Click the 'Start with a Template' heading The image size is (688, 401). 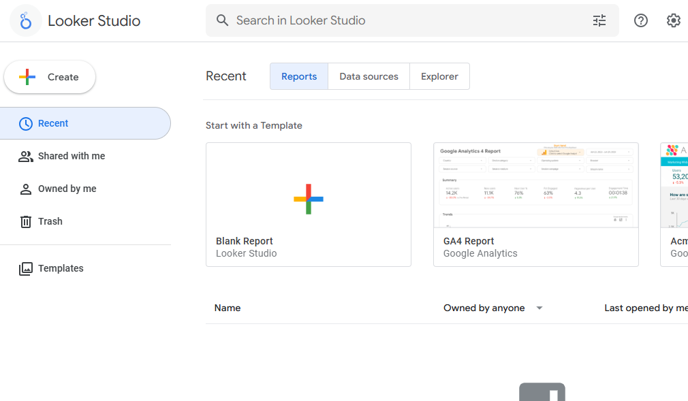coord(253,125)
